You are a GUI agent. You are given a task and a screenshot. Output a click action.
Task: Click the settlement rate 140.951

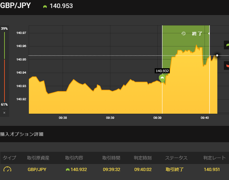tap(212, 169)
